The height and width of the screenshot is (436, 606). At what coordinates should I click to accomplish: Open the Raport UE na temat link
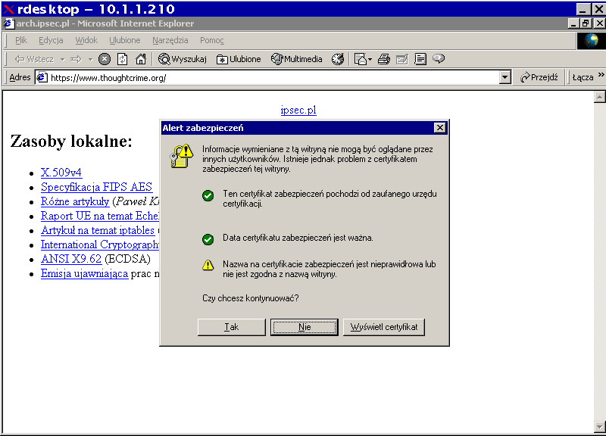(100, 216)
